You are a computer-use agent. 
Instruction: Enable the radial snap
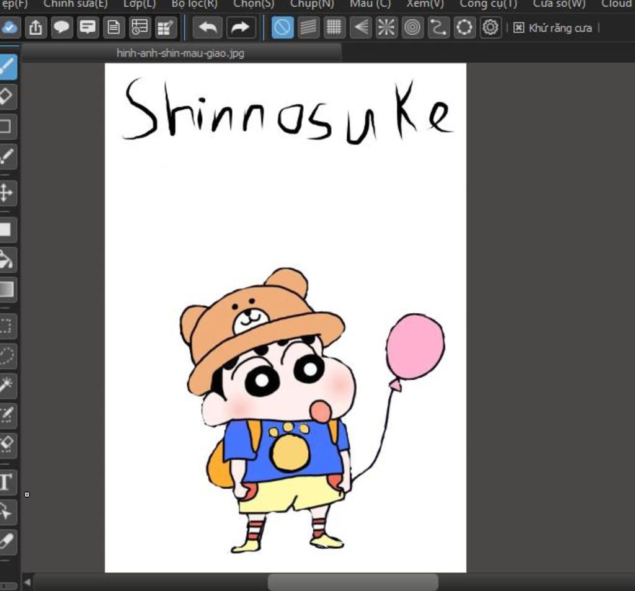click(386, 27)
